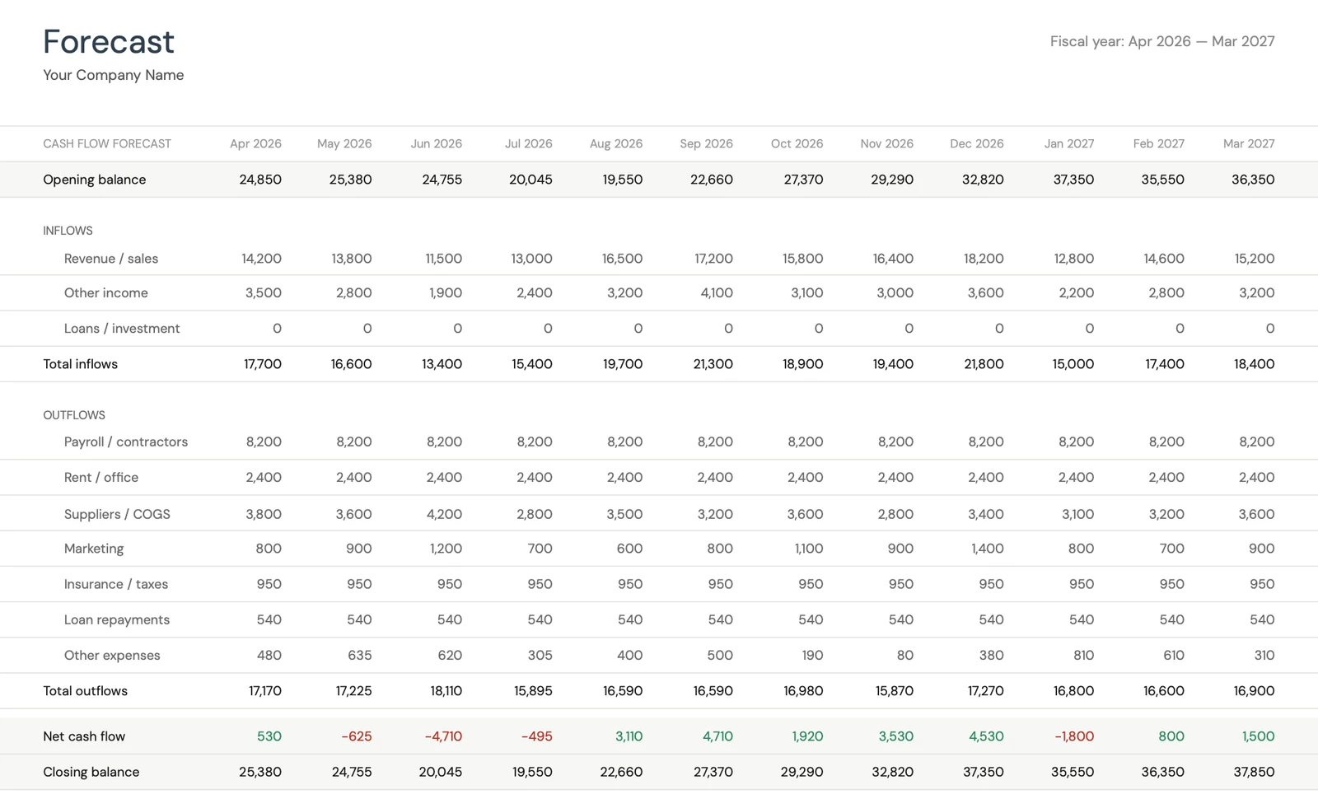This screenshot has width=1318, height=799.
Task: Click the Total inflows row label
Action: [80, 363]
